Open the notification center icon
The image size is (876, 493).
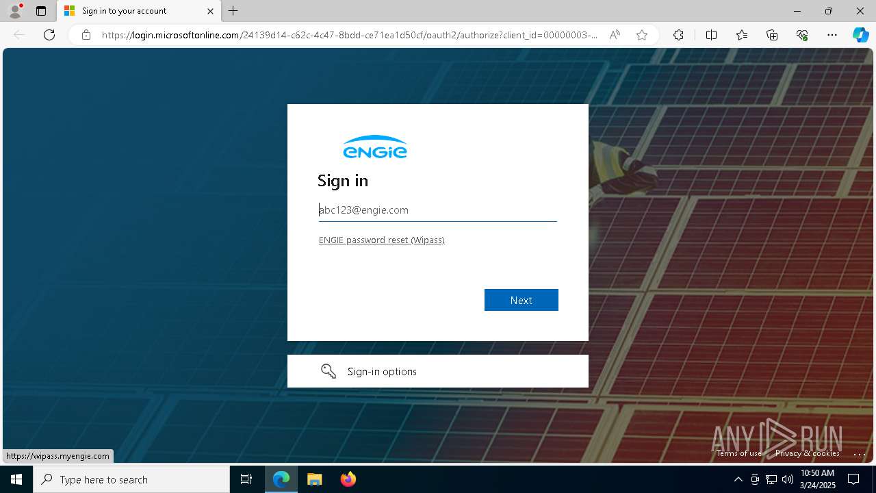(854, 479)
